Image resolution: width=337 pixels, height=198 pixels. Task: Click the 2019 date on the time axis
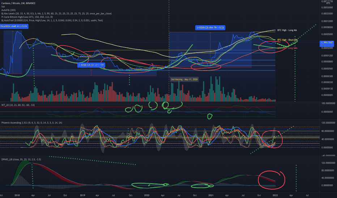82,195
